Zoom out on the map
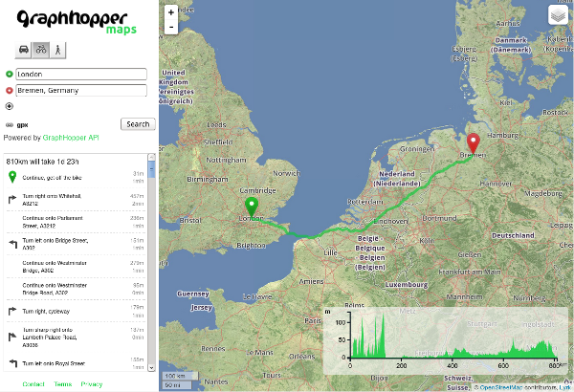574x392 pixels. [x=171, y=27]
